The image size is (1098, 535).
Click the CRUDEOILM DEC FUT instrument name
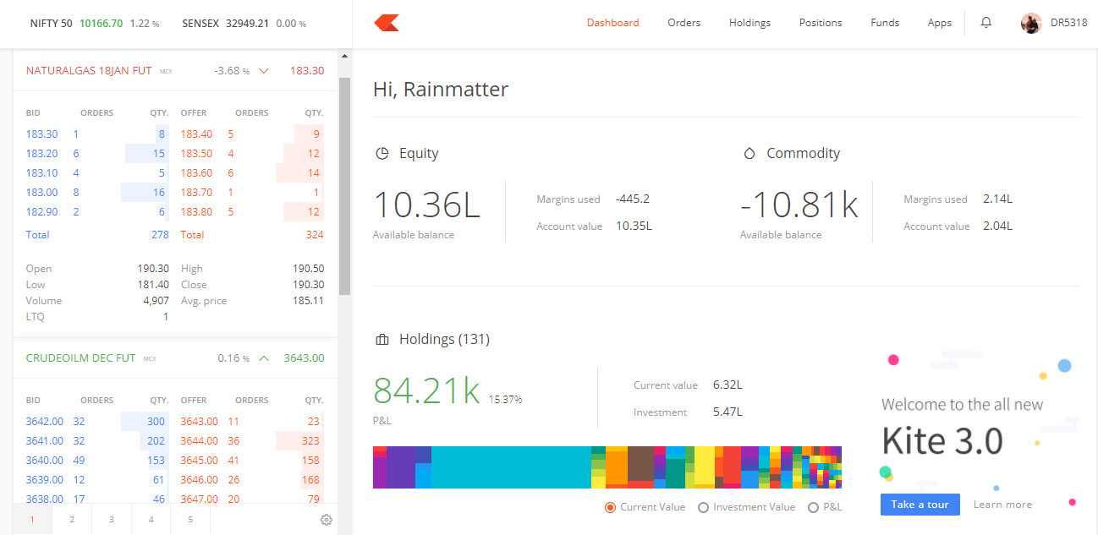[x=80, y=358]
